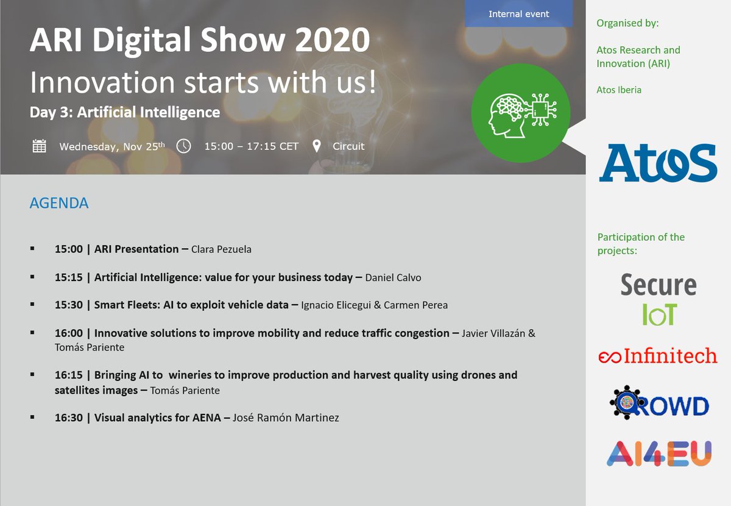Click Participation of the projects: label
731x506 pixels.
pyautogui.click(x=641, y=244)
